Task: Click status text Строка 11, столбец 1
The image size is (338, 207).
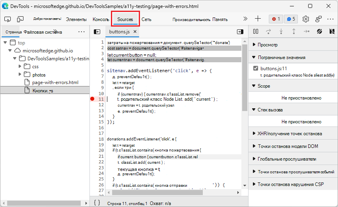Action: point(127,203)
